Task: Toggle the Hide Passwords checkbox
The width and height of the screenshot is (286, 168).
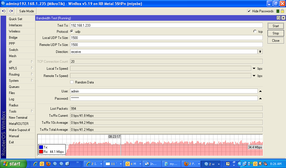Action: (249, 11)
